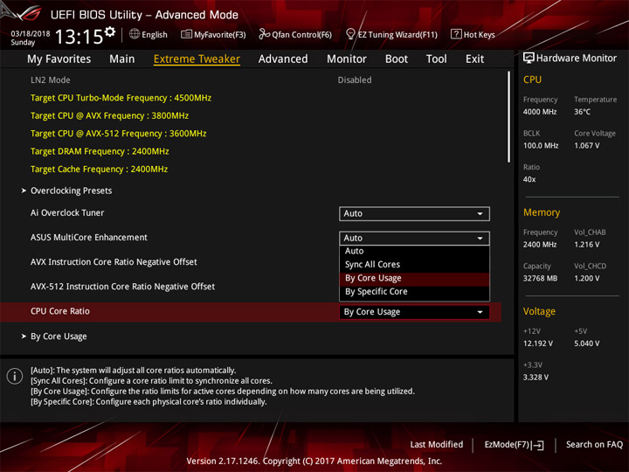
Task: Switch to My Favorites tab
Action: point(59,59)
